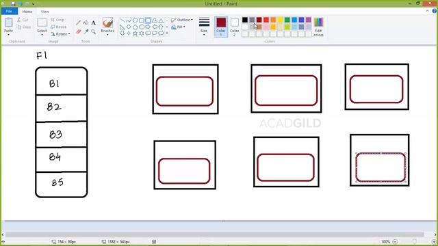Click the Cut button
Screen dimensions: 438x246
[x=23, y=20]
